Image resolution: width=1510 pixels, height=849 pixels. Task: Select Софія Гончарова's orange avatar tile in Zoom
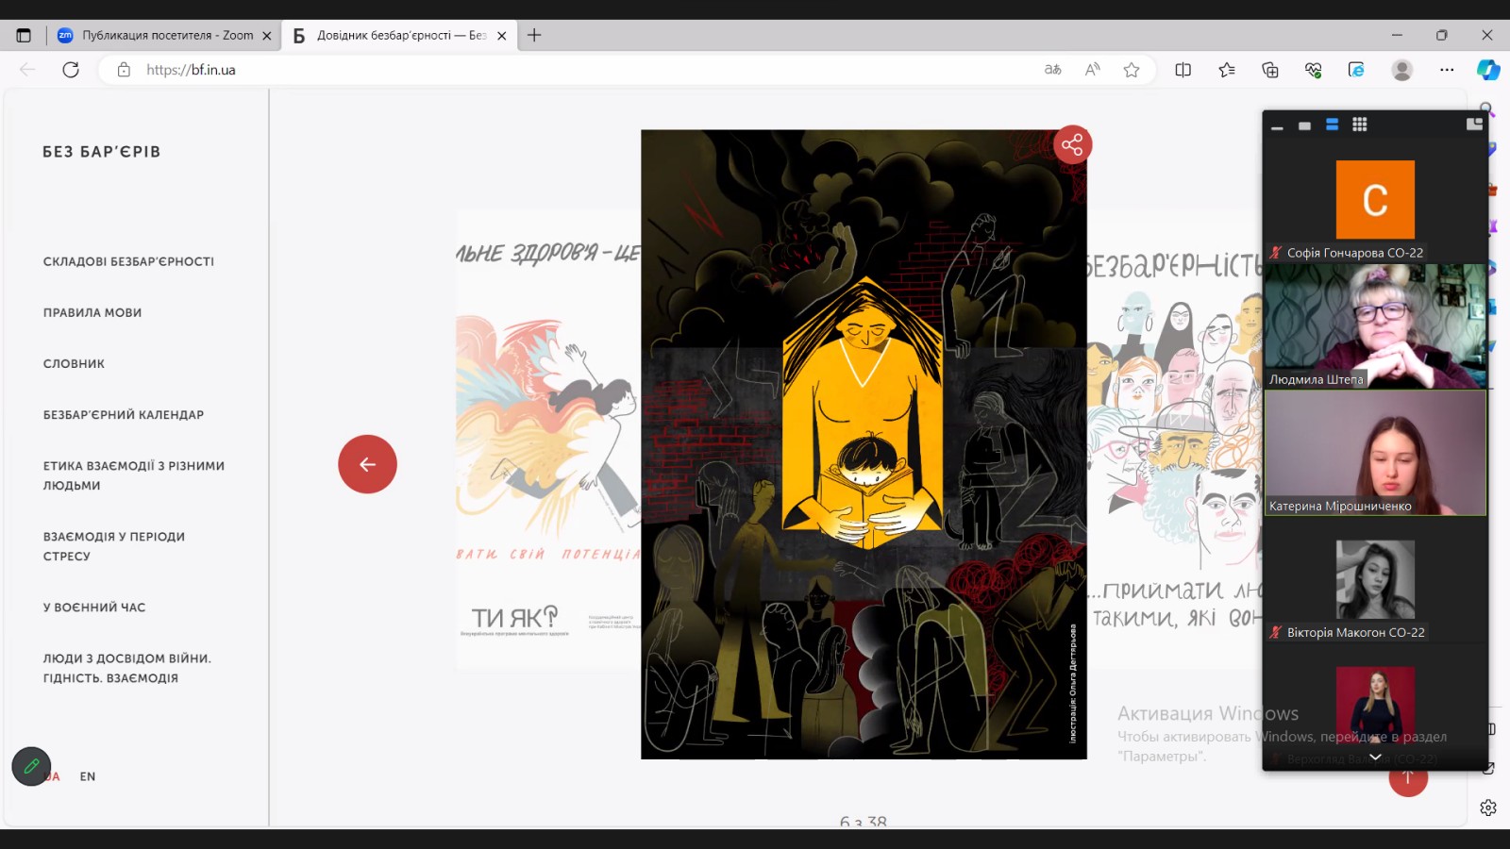pyautogui.click(x=1375, y=200)
